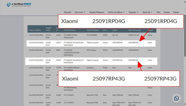Screen dimensions: 186x106
Task: Click PLG ID 16337 cell
Action: point(58,35)
